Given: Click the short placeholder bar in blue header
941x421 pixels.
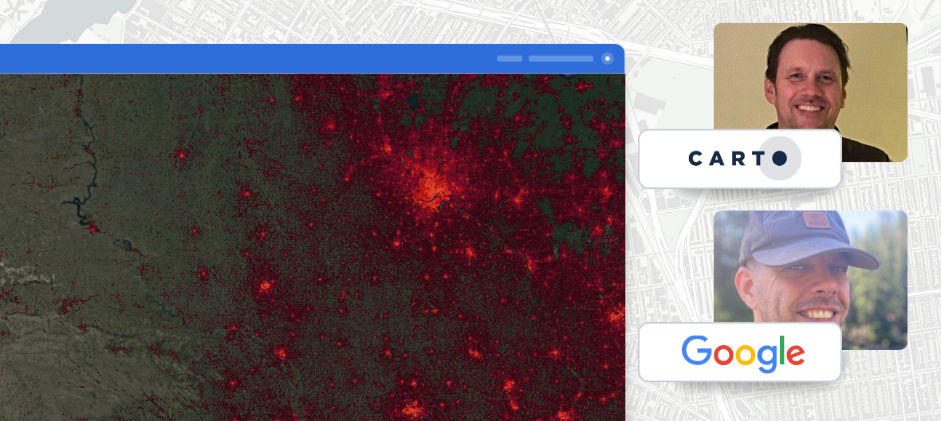Looking at the screenshot, I should 510,59.
